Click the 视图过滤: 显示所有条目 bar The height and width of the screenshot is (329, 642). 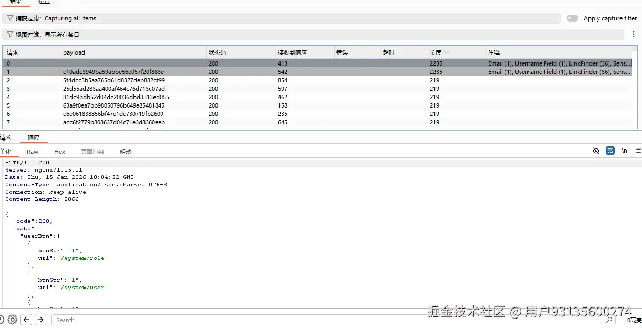(x=313, y=35)
